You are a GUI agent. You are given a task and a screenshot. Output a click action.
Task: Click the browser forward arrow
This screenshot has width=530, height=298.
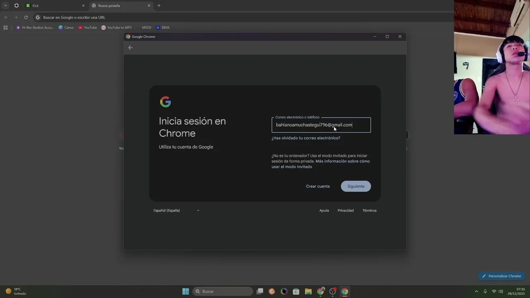tap(16, 17)
